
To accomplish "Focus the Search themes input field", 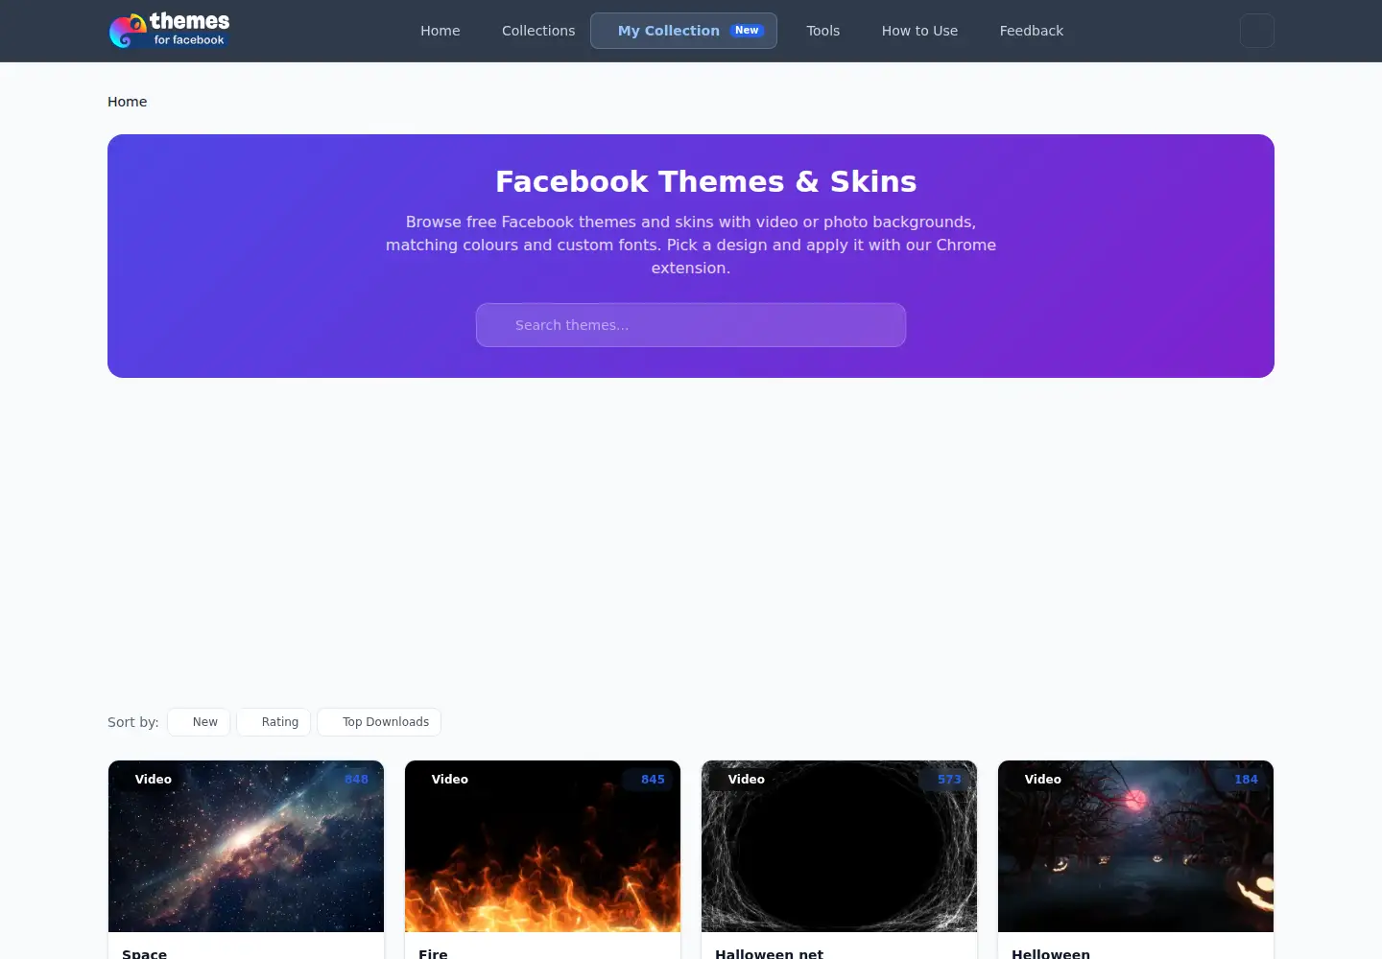I will coord(691,325).
